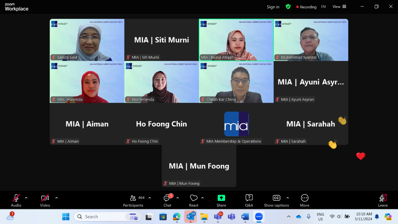
Task: Start camera using Video button
Action: 45,198
